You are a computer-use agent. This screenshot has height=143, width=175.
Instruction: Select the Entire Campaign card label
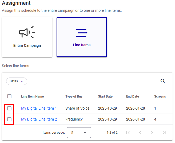point(27,45)
